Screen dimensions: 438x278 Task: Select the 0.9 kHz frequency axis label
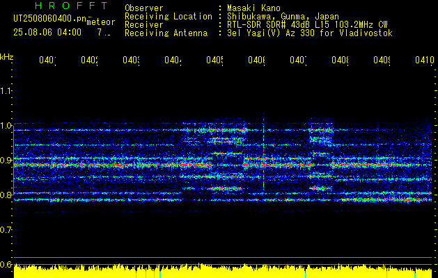click(x=6, y=160)
